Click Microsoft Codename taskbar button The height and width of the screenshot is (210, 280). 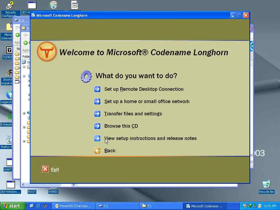pyautogui.click(x=205, y=206)
